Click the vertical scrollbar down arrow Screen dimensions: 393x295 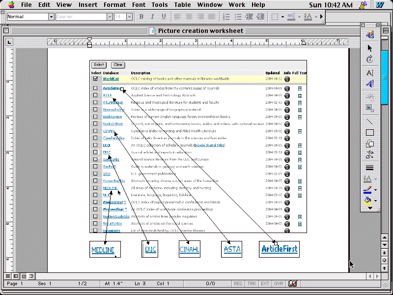[x=385, y=245]
